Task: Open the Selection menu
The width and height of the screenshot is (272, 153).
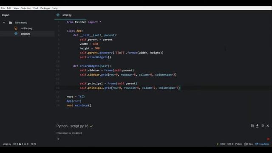Action: pos(26,8)
